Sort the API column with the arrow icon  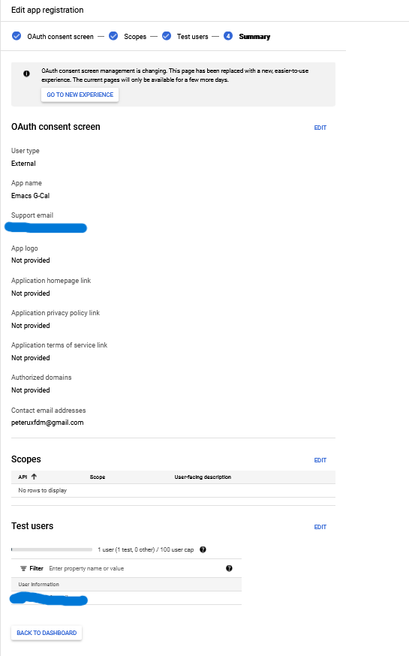(35, 477)
